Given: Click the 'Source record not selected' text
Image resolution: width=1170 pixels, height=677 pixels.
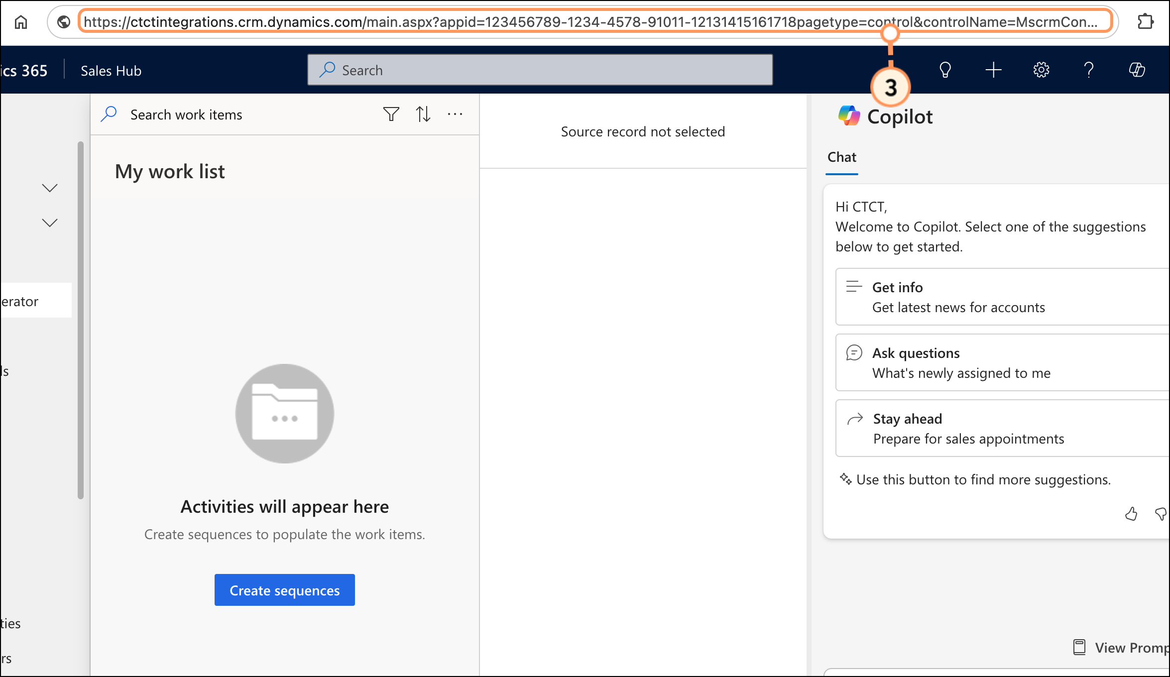Looking at the screenshot, I should point(643,132).
